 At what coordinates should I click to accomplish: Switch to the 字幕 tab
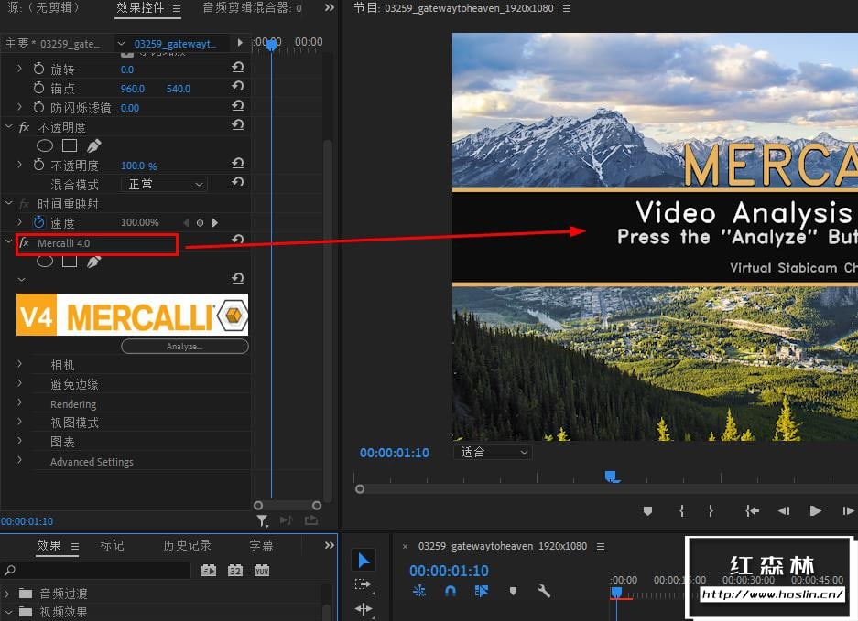261,545
